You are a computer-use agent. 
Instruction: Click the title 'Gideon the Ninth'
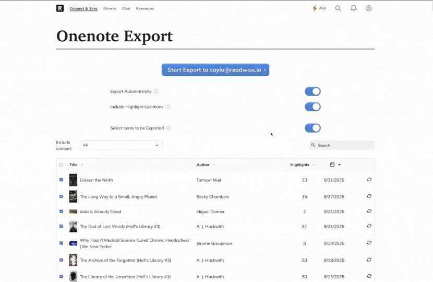point(96,180)
